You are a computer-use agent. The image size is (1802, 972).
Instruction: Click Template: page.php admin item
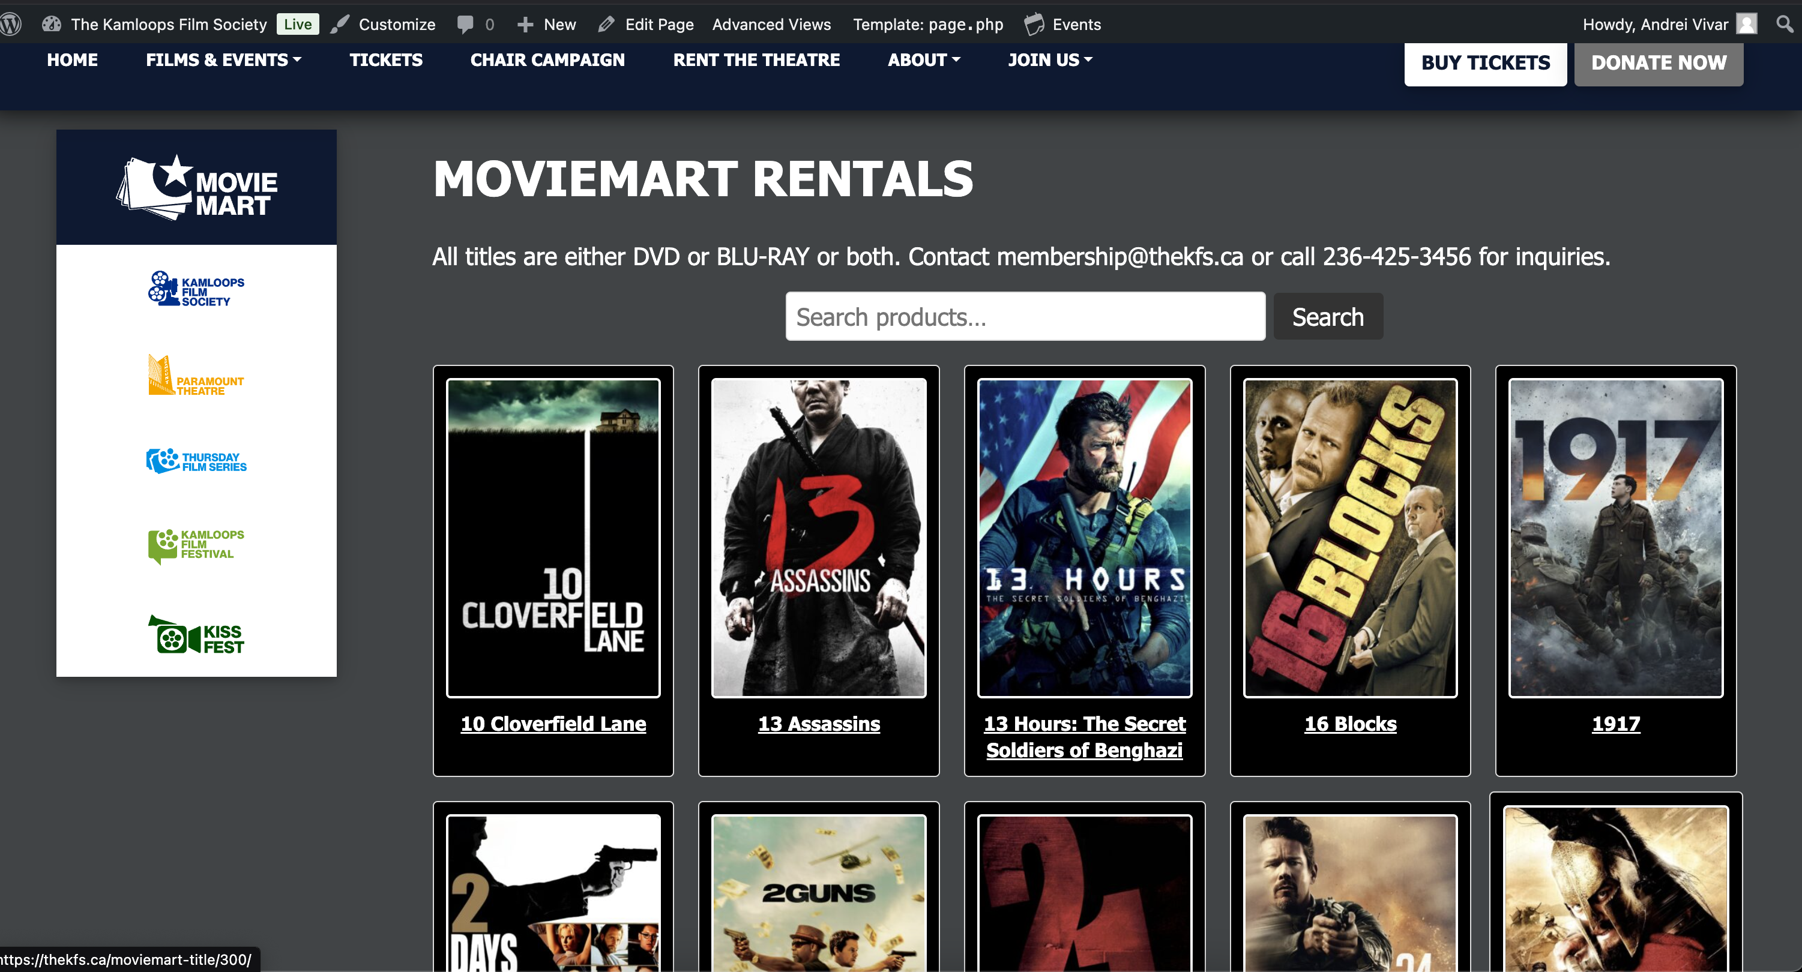927,25
